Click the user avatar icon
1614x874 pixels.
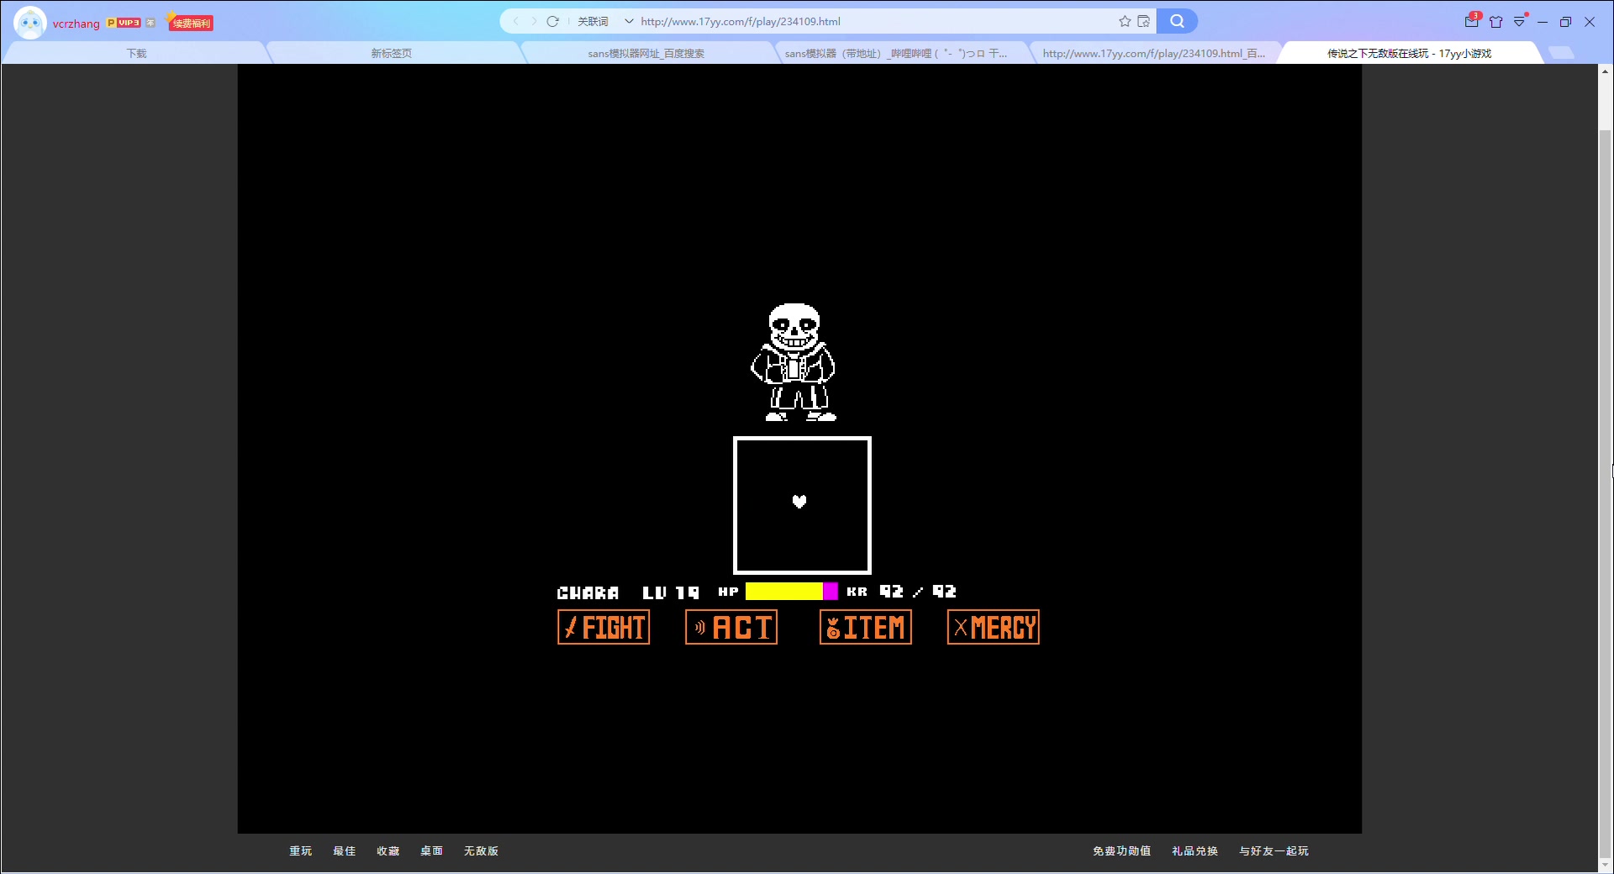pyautogui.click(x=30, y=22)
